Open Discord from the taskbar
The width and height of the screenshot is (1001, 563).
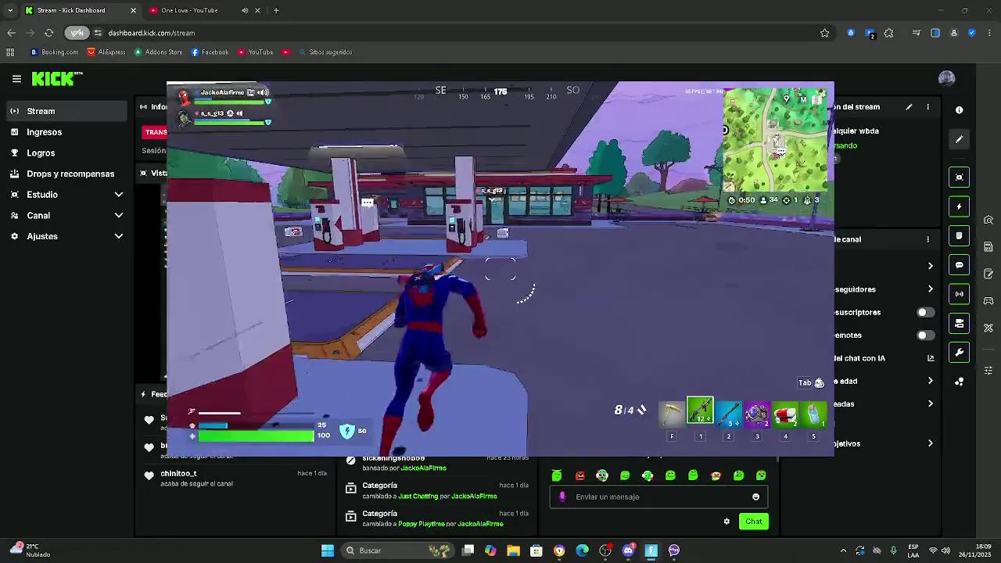click(628, 550)
